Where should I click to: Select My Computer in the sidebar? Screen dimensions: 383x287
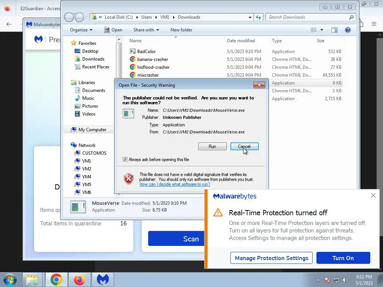click(92, 130)
